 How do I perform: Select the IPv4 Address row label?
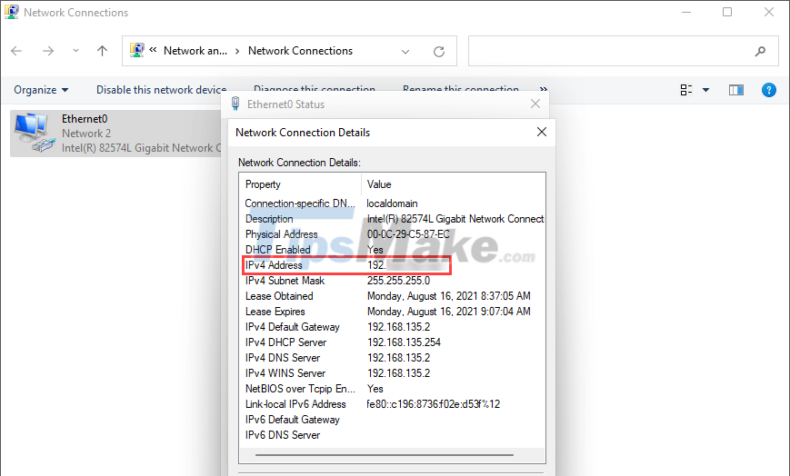pos(274,265)
